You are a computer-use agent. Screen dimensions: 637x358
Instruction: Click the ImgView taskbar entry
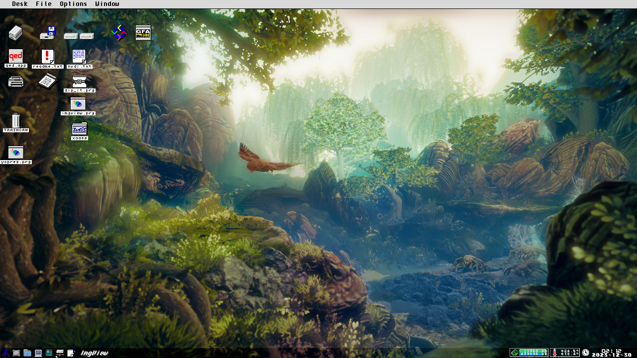[x=94, y=353]
